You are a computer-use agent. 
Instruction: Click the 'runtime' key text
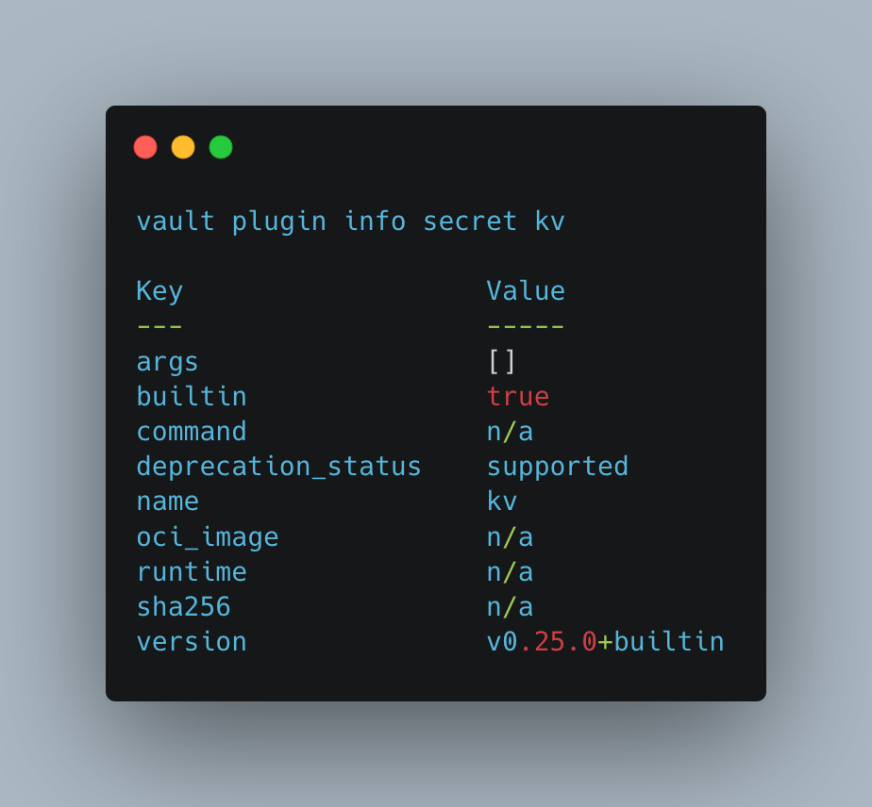pyautogui.click(x=192, y=572)
